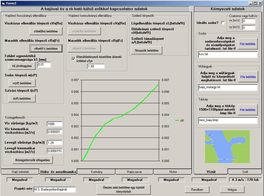Maximize the Form3 window

pos(255,3)
